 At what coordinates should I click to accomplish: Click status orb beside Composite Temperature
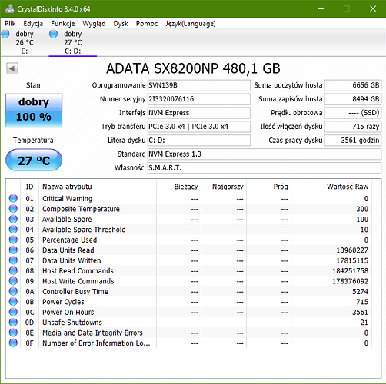[x=13, y=209]
